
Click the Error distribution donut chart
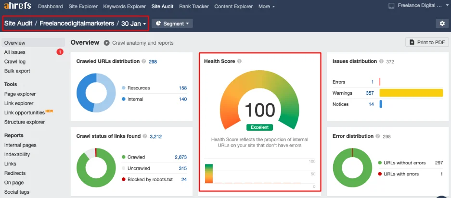click(352, 168)
